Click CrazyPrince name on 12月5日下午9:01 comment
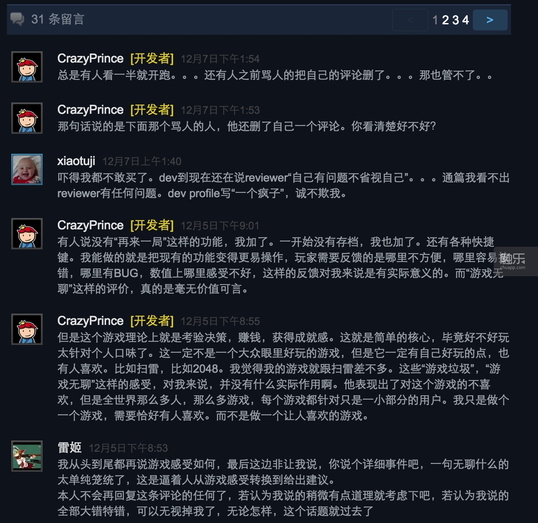The height and width of the screenshot is (523, 538). click(90, 225)
